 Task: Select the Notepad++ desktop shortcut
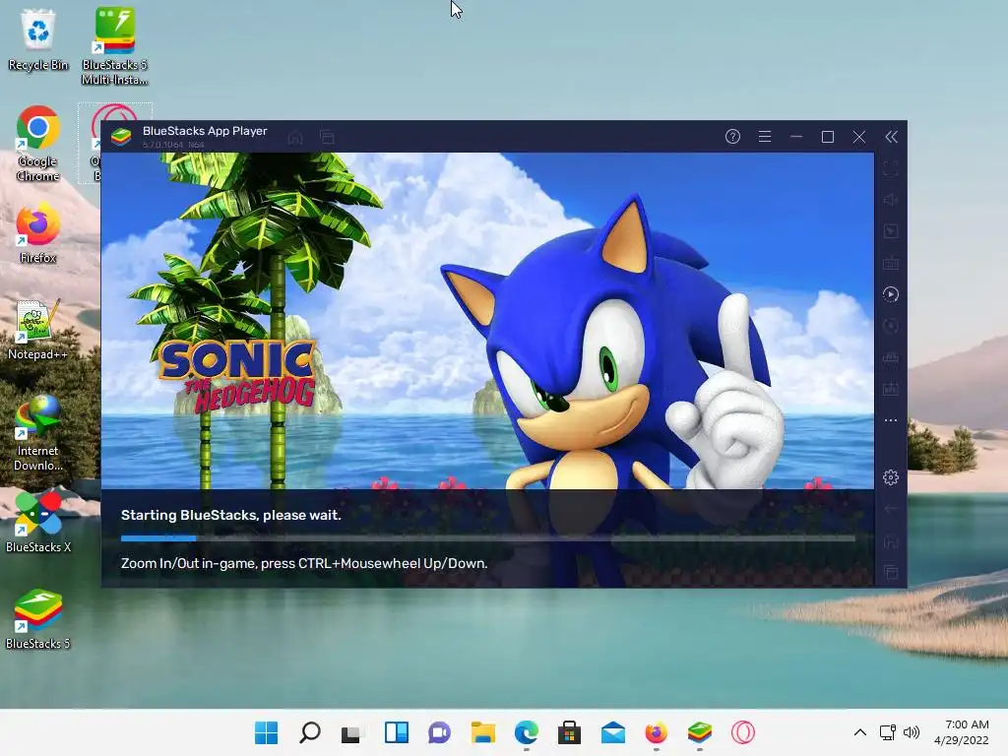38,329
